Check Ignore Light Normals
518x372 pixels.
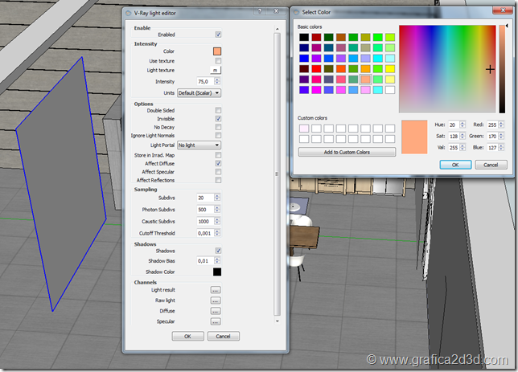coord(218,135)
